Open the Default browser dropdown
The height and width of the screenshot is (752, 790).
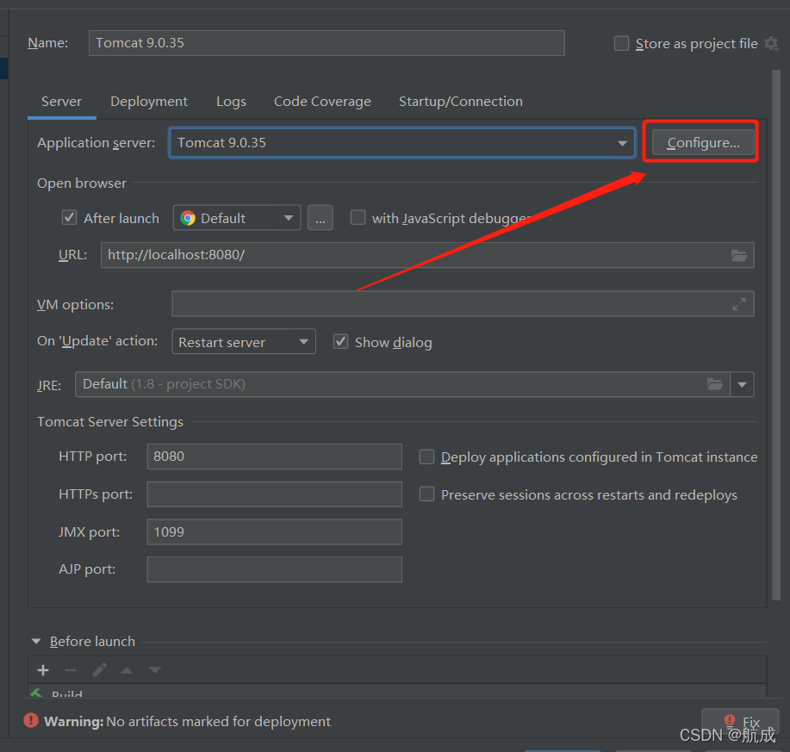[x=237, y=218]
